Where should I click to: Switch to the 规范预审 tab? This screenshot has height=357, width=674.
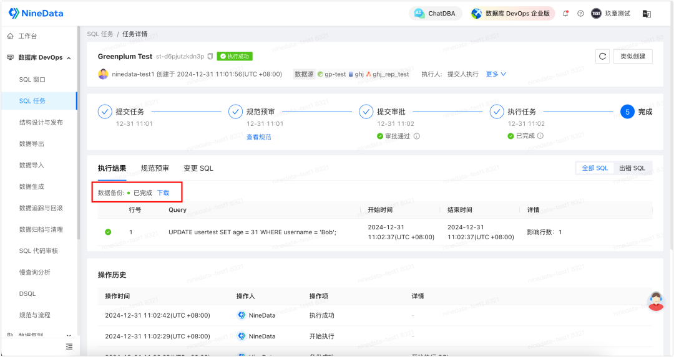click(x=155, y=168)
